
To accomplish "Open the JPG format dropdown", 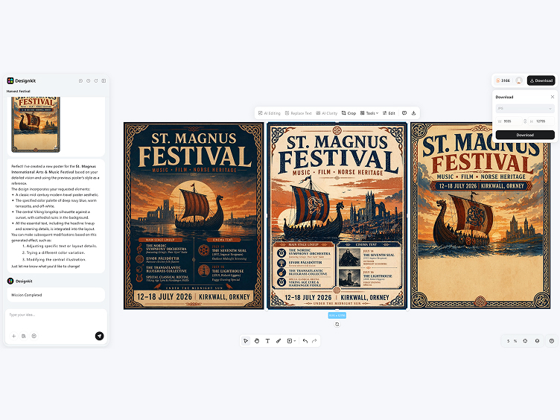I will [525, 108].
